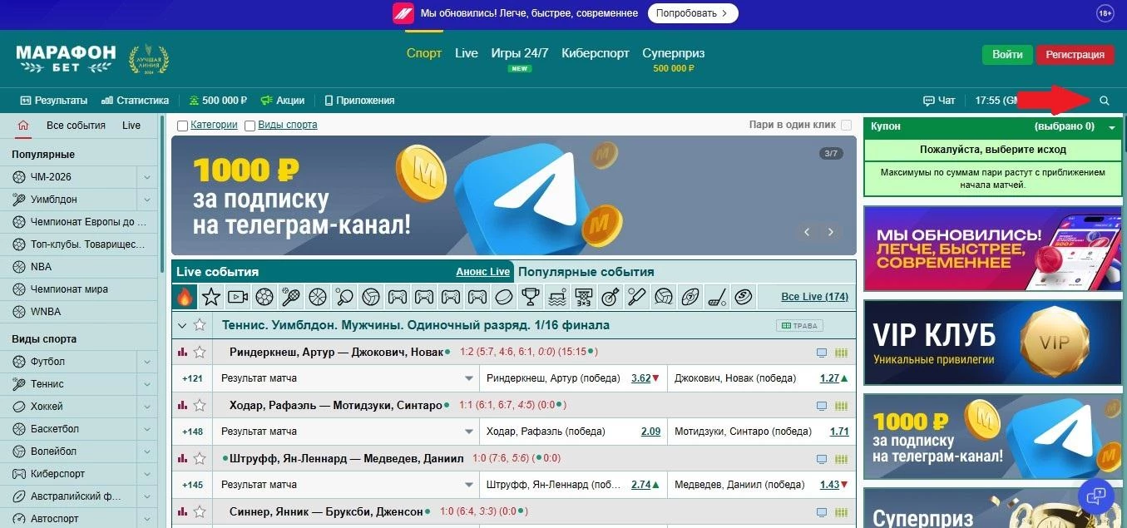Select the darts icon in live sports
This screenshot has width=1127, height=528.
(x=610, y=296)
